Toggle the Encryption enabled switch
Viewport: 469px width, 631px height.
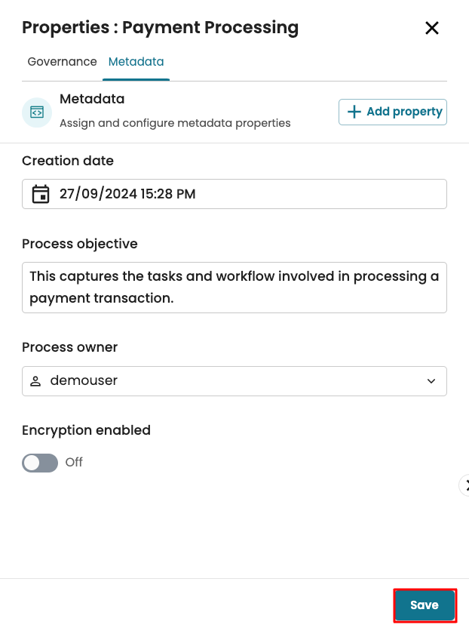click(40, 463)
